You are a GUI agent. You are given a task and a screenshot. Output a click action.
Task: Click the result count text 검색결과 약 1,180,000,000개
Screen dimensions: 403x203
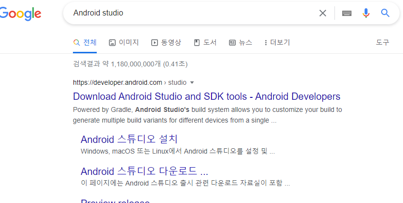pos(130,64)
